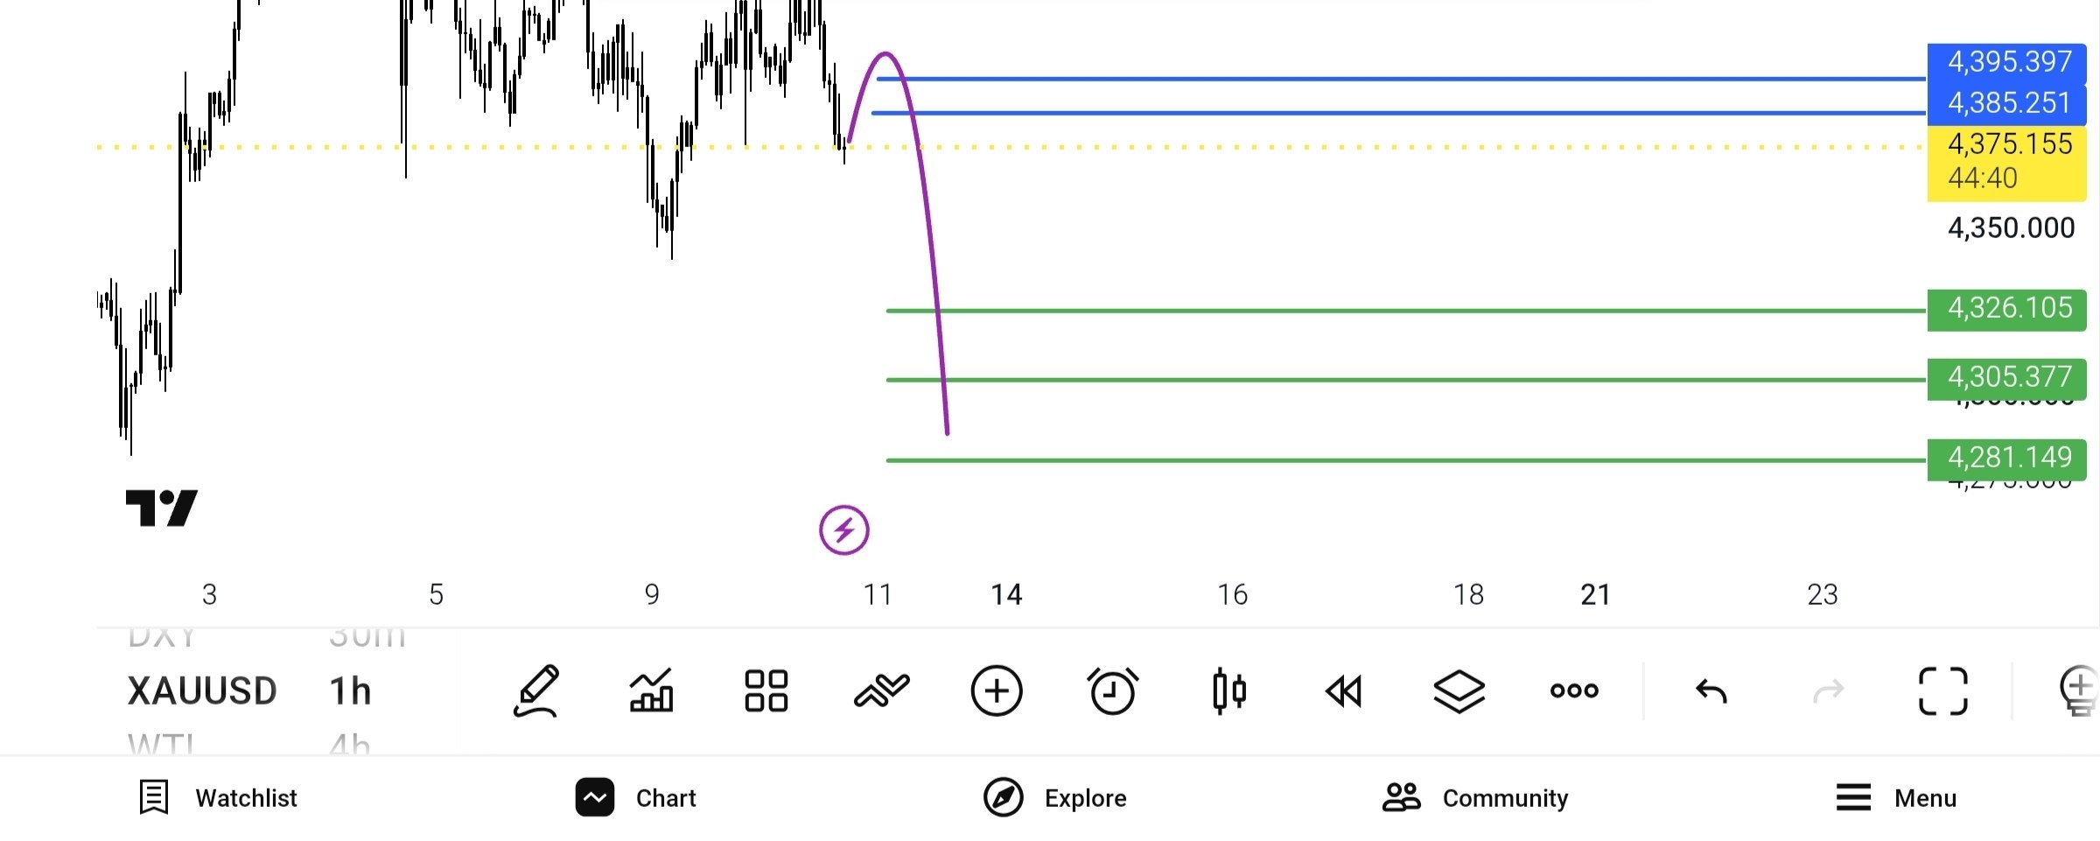Tap the XAUUSD symbol selector
The image size is (2100, 841).
[202, 691]
